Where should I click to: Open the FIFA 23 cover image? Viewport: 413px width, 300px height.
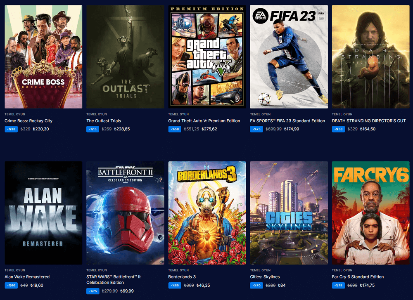pyautogui.click(x=289, y=57)
